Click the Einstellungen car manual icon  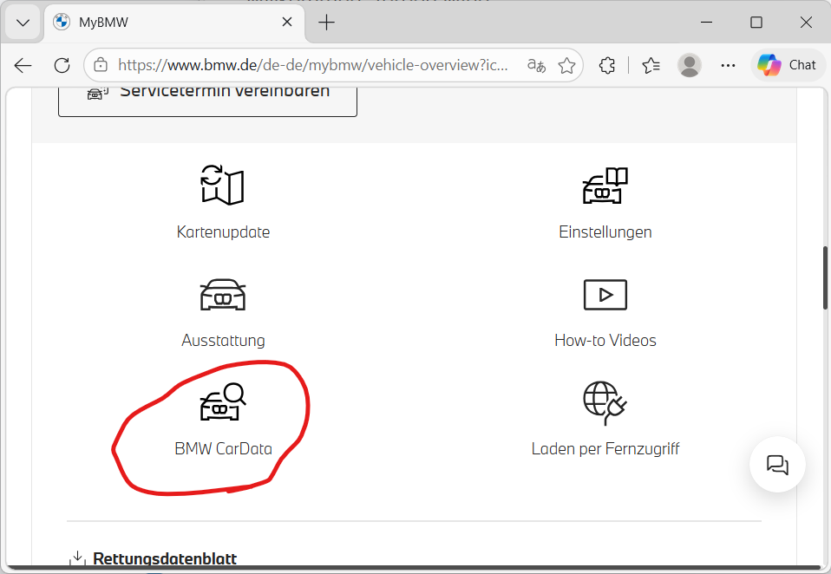click(605, 185)
